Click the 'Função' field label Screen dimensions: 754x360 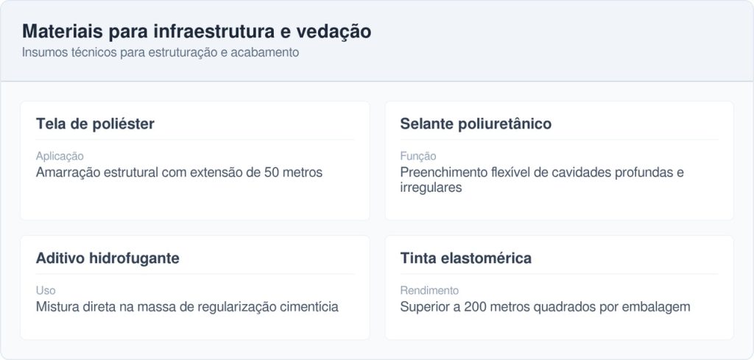tap(418, 156)
